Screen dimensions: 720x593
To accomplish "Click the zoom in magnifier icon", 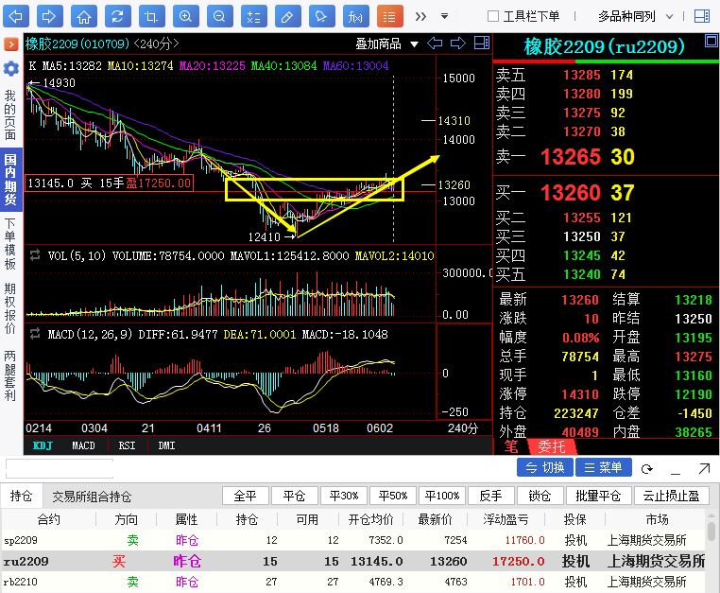I will [186, 16].
